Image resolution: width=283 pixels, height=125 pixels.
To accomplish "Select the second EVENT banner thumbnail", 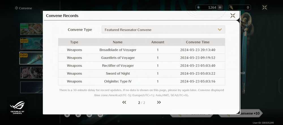I will 31,44.
